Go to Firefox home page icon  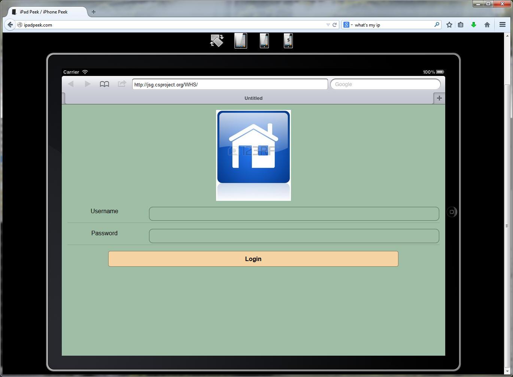[487, 25]
